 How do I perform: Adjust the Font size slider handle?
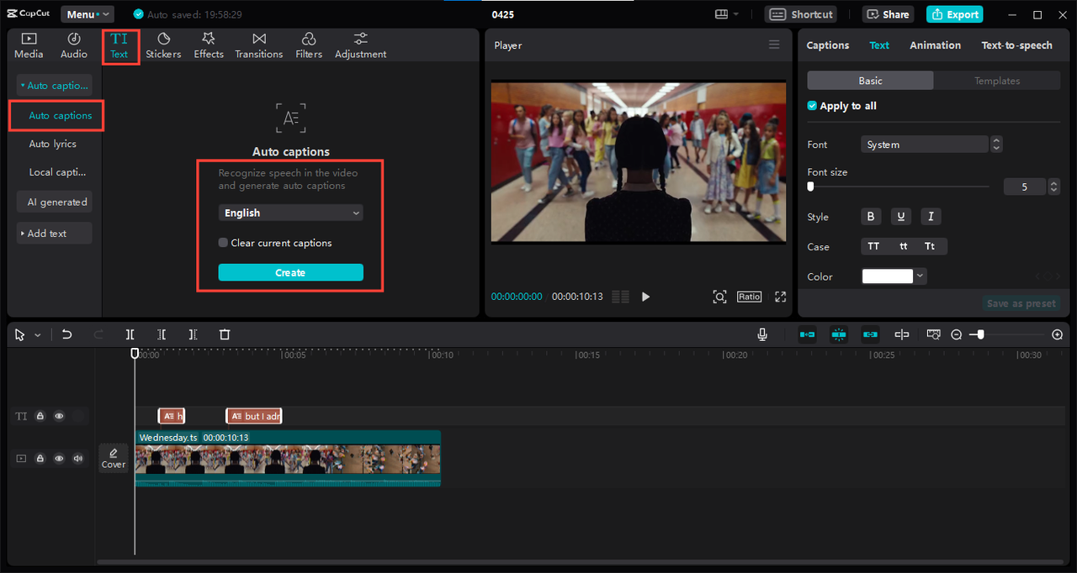click(x=810, y=187)
